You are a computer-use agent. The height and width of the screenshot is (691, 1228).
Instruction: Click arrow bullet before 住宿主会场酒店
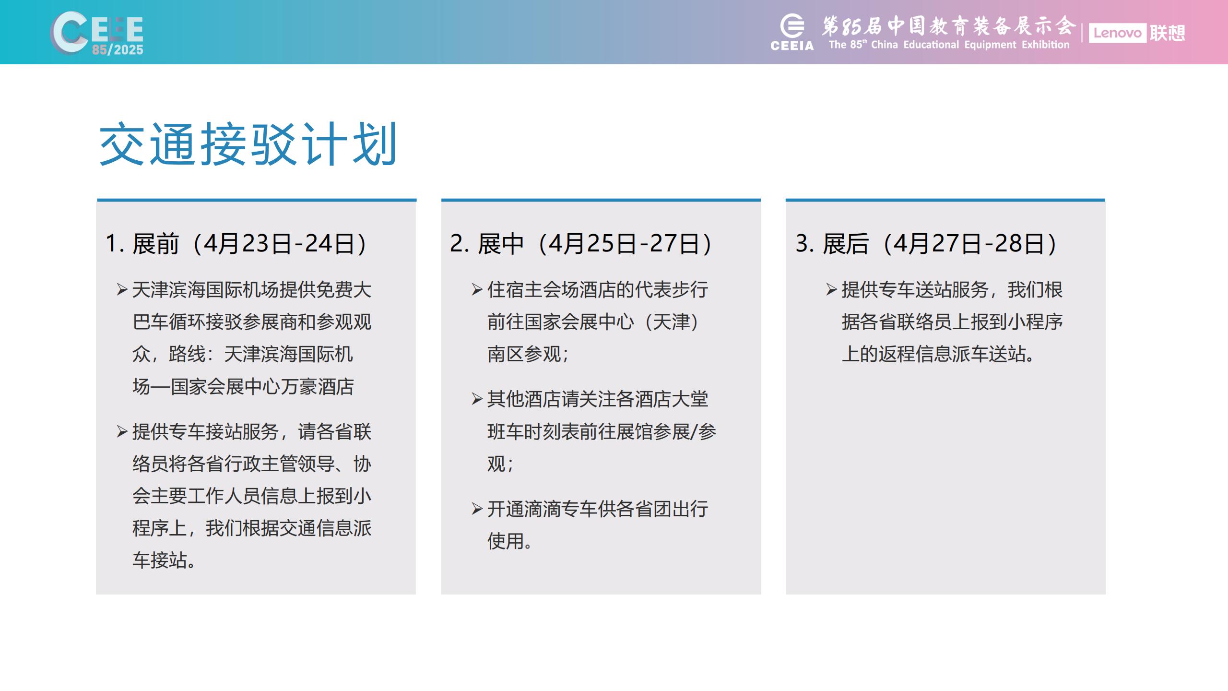(477, 290)
